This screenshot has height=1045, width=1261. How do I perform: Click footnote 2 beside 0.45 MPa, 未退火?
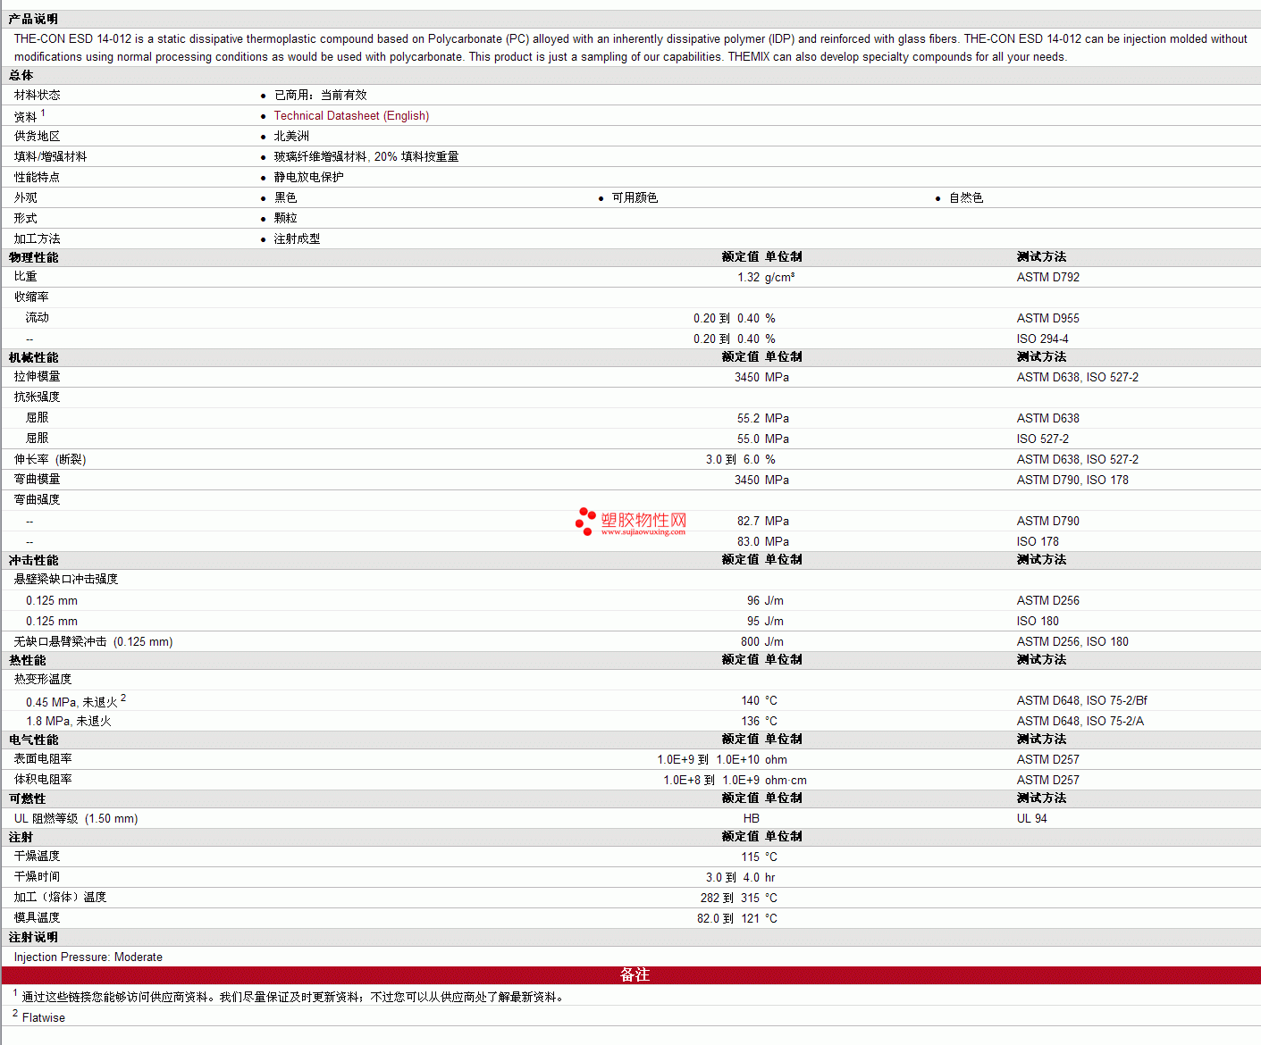coord(123,698)
